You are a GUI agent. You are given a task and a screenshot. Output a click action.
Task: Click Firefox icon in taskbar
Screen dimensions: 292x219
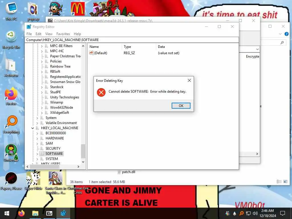coord(21,213)
